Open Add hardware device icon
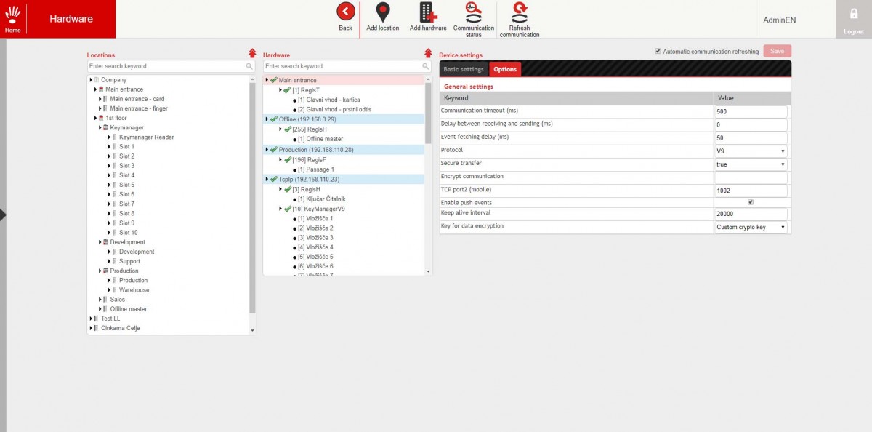The width and height of the screenshot is (872, 432). point(428,12)
